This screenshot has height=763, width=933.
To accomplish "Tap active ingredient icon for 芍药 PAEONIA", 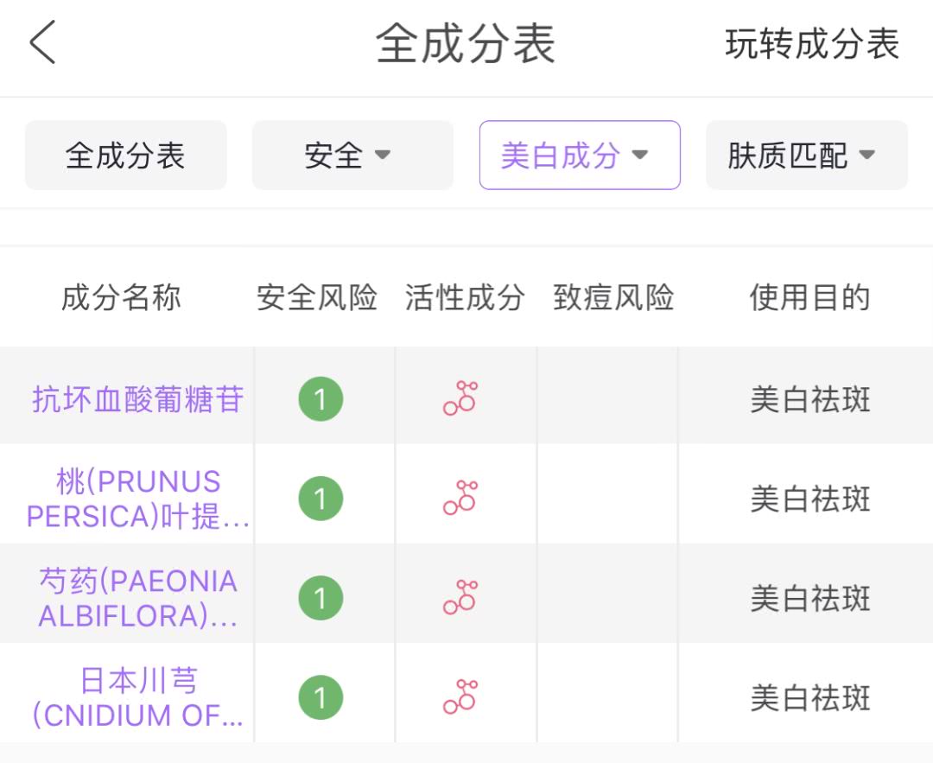I will click(x=460, y=597).
